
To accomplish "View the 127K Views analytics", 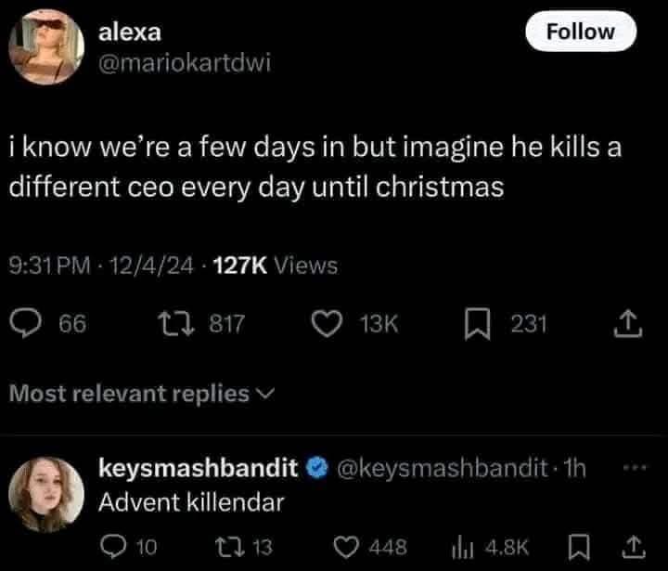I will [276, 266].
